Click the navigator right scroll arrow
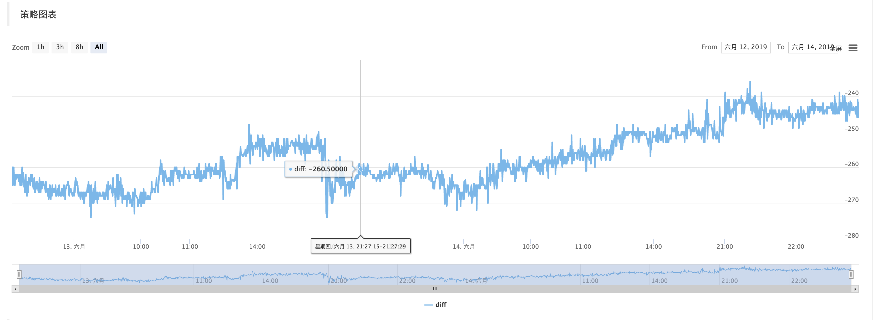Screen dimensions: 873x320 click(855, 289)
